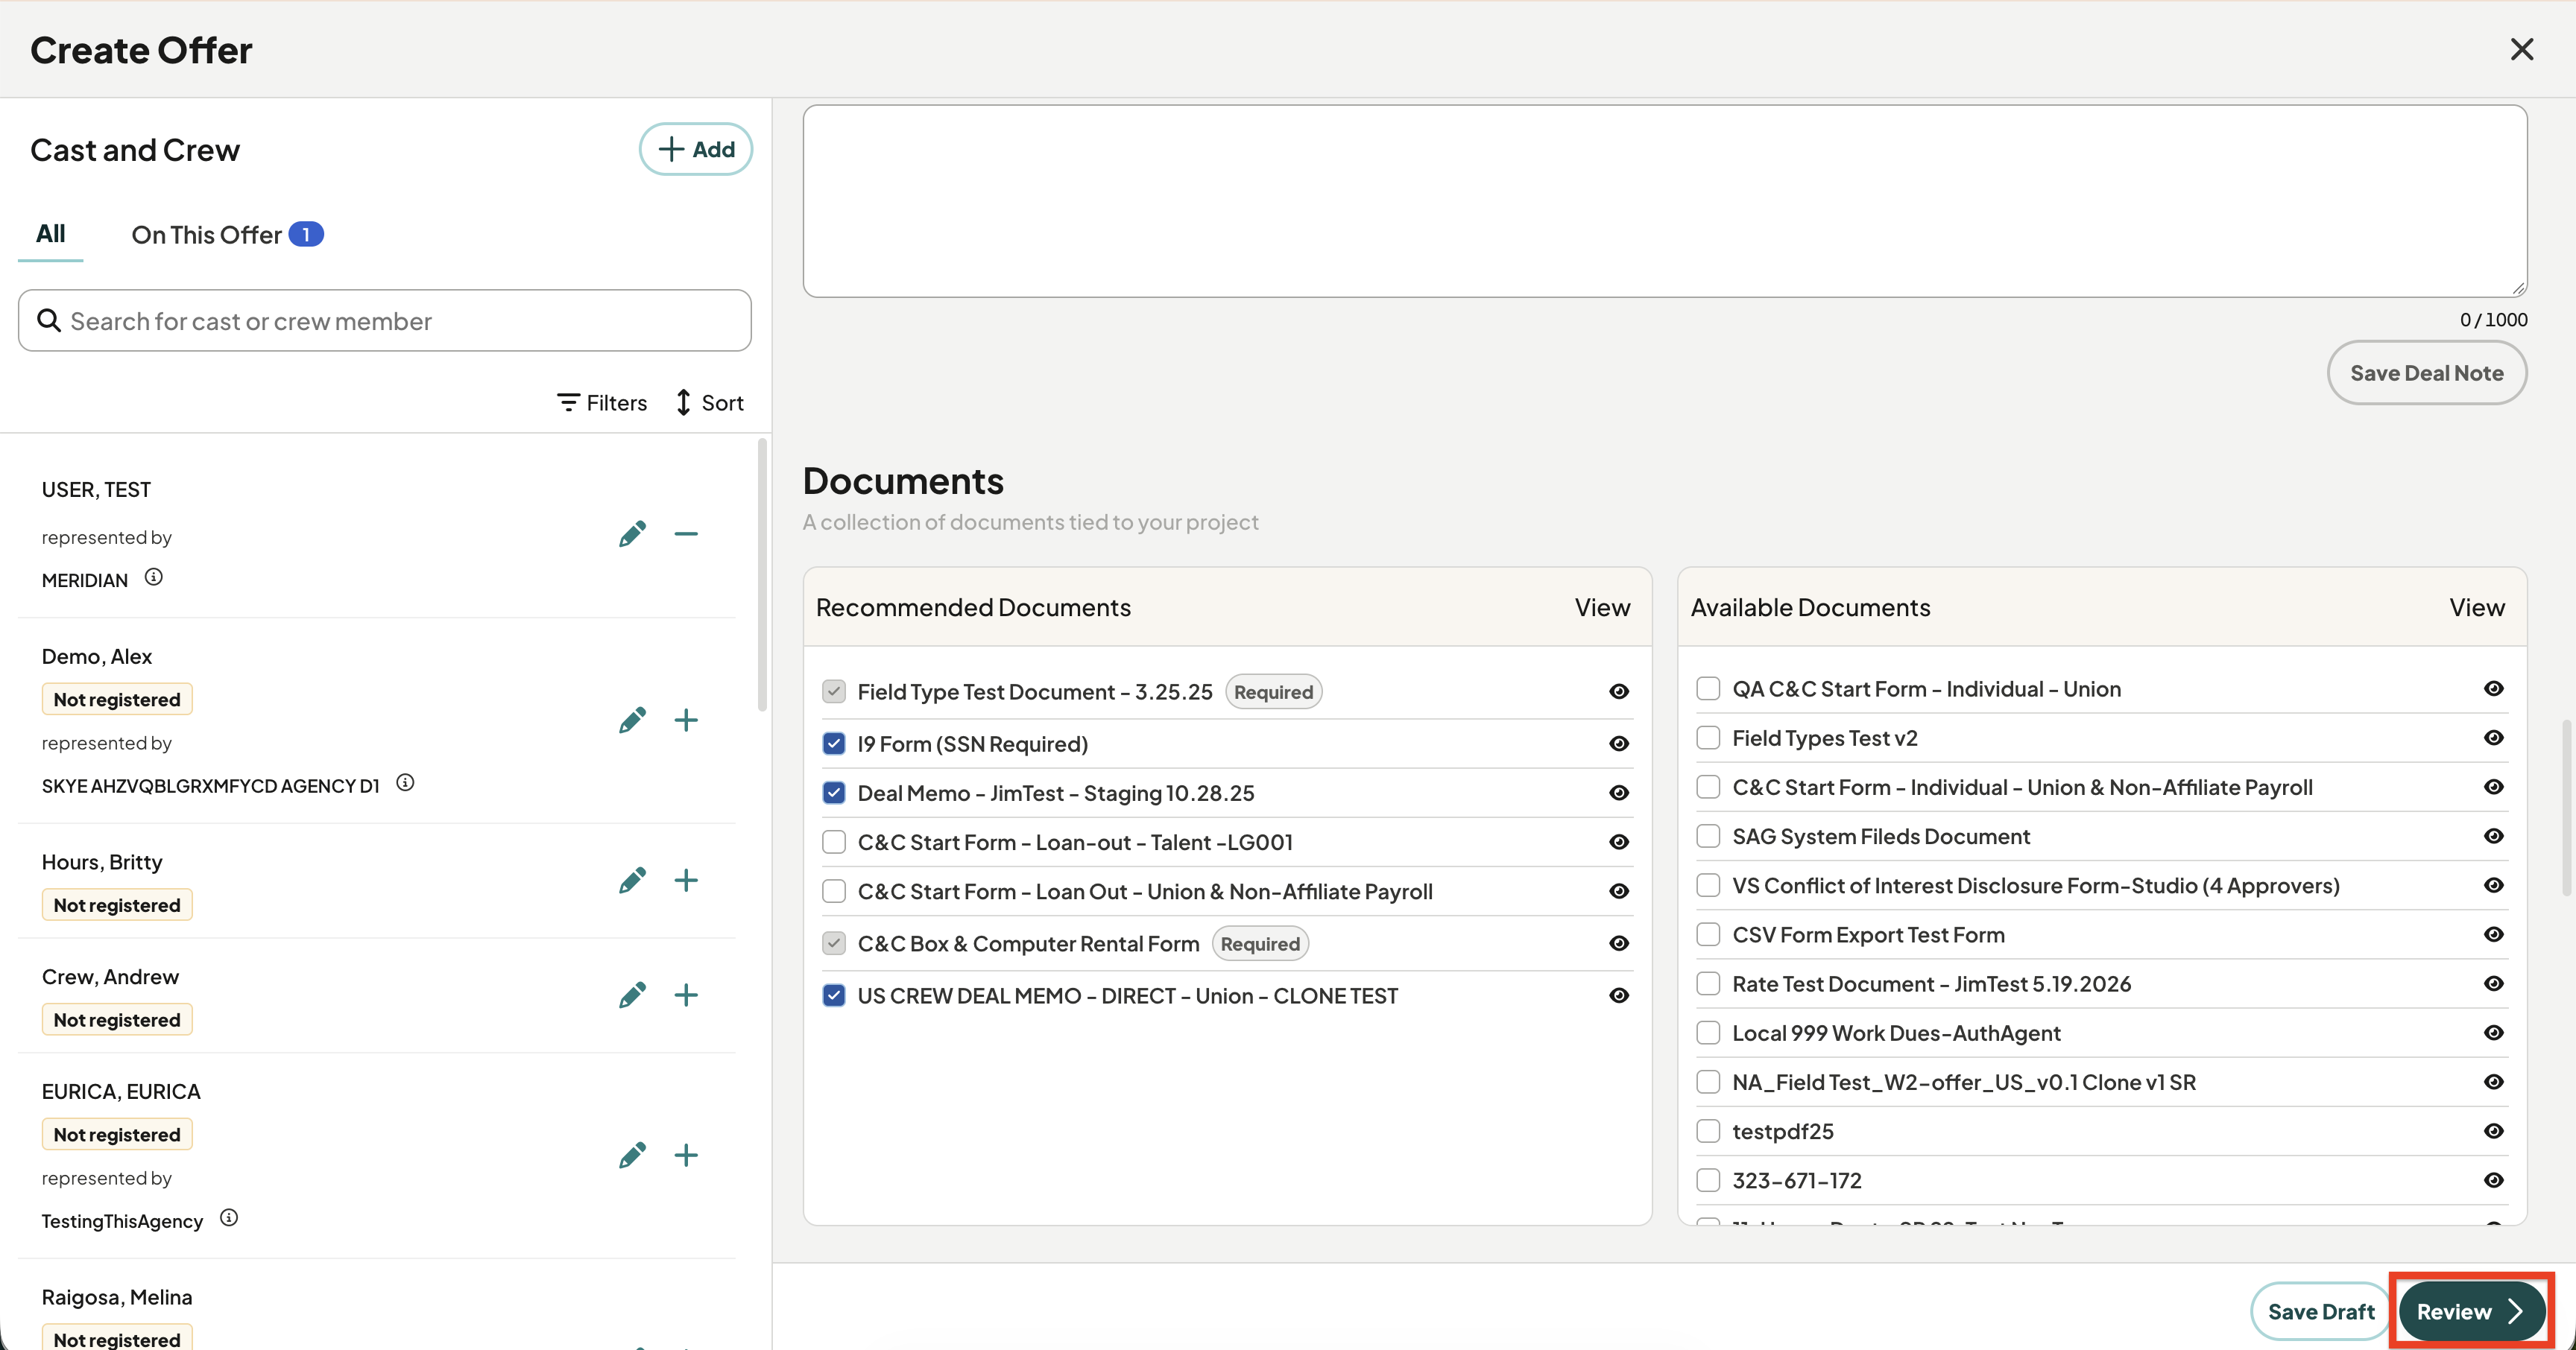This screenshot has height=1350, width=2576.
Task: Add Demo, Alex using plus icon
Action: (x=686, y=720)
